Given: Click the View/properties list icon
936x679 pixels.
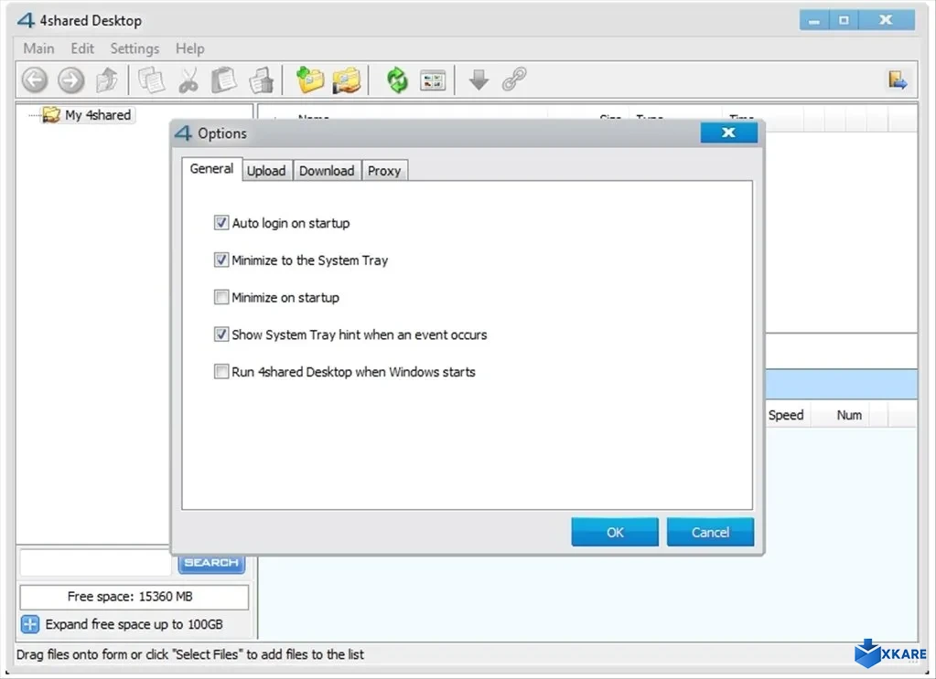Looking at the screenshot, I should 433,80.
